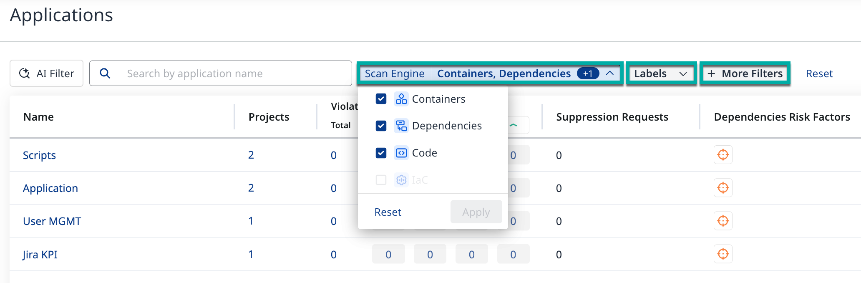Uncheck the Code checkbox
This screenshot has height=283, width=861.
(381, 153)
